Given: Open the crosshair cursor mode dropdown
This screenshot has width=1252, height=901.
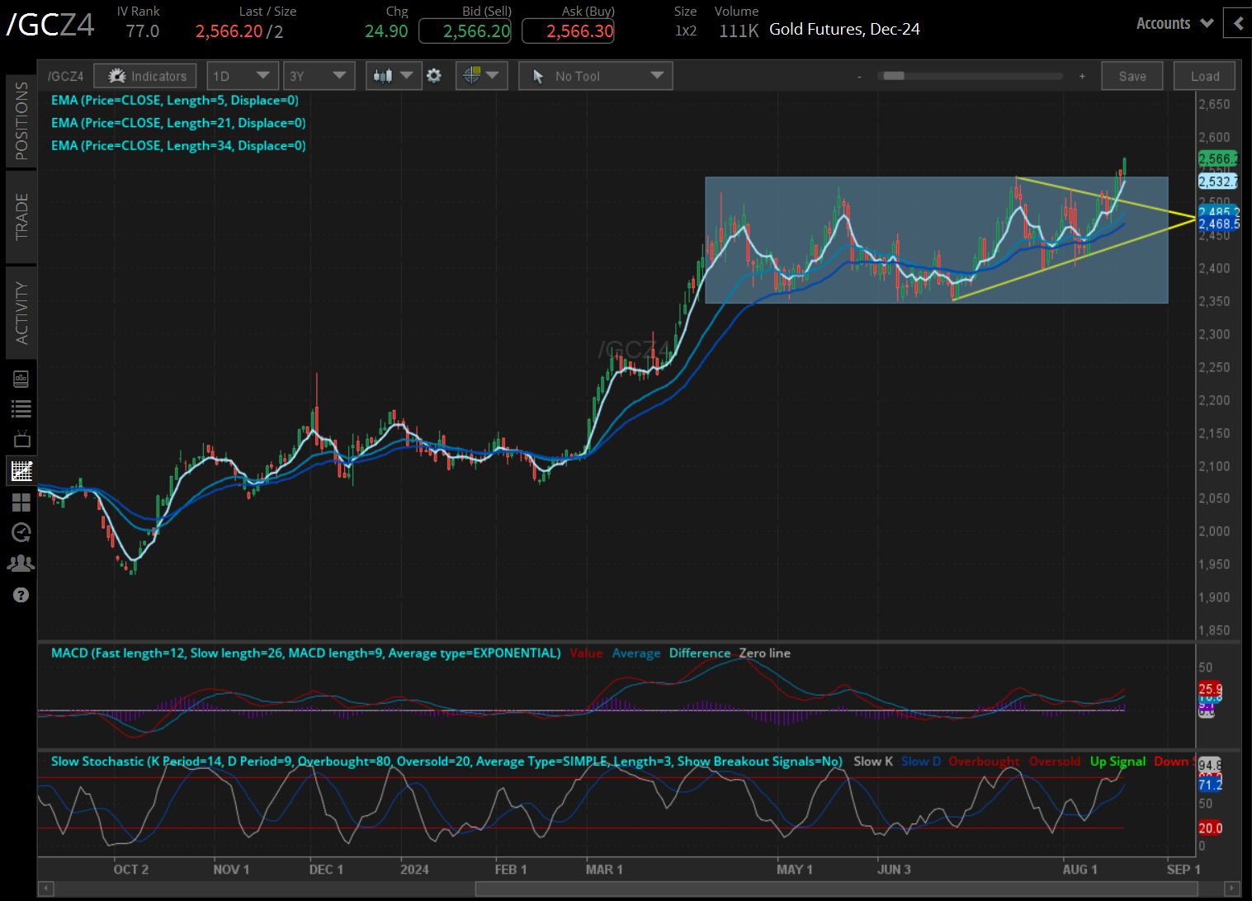Looking at the screenshot, I should coord(481,76).
